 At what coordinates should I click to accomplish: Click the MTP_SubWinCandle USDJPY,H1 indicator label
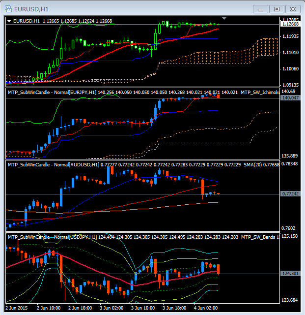(x=53, y=237)
